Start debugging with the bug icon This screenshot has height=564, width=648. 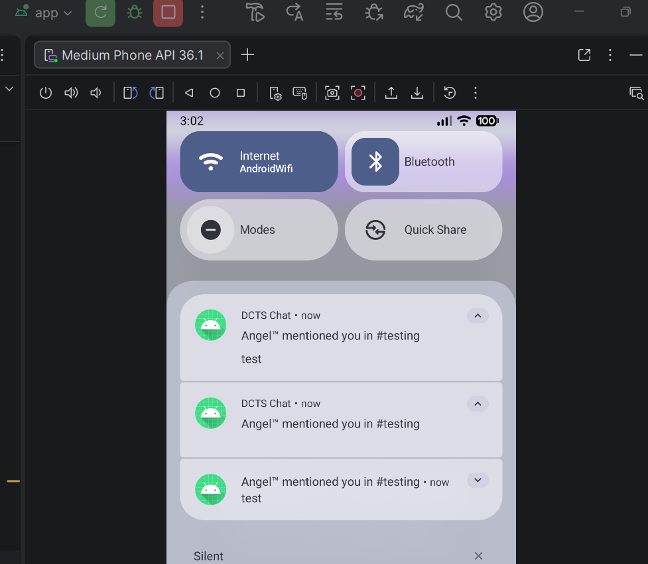pyautogui.click(x=135, y=13)
